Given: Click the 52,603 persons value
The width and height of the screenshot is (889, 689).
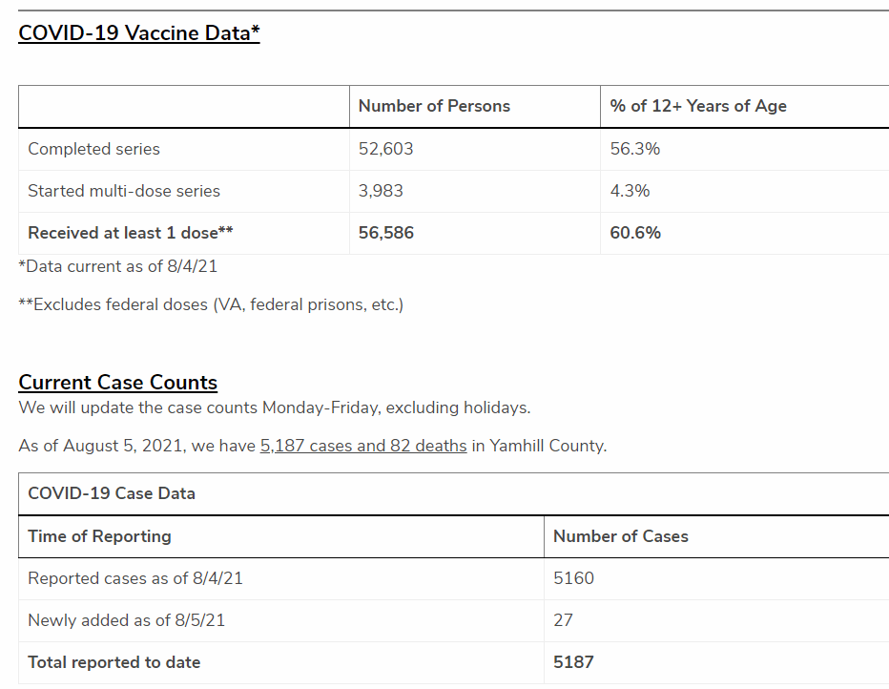Looking at the screenshot, I should click(385, 149).
